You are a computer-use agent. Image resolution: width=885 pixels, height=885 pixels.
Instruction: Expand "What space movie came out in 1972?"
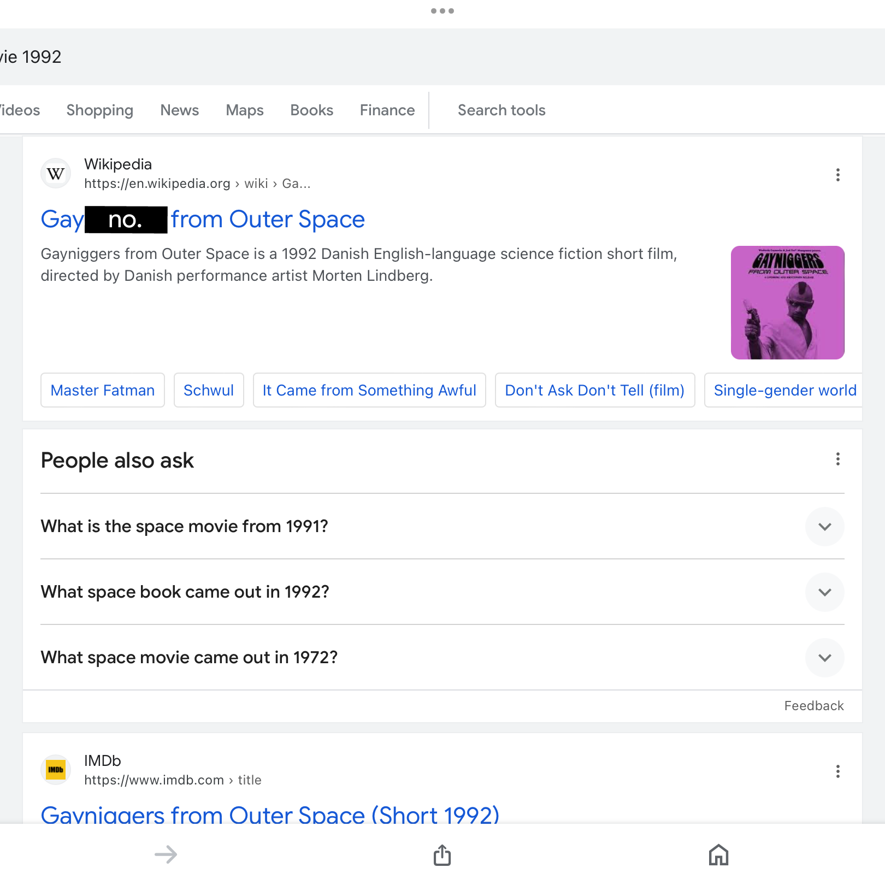point(824,658)
